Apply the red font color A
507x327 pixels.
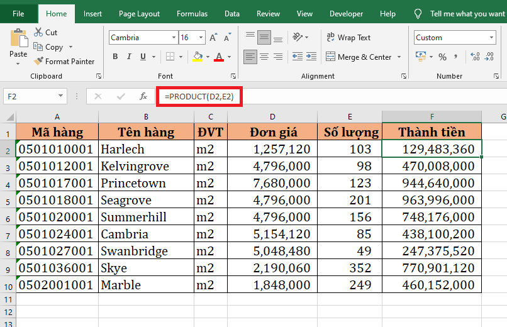coord(219,57)
